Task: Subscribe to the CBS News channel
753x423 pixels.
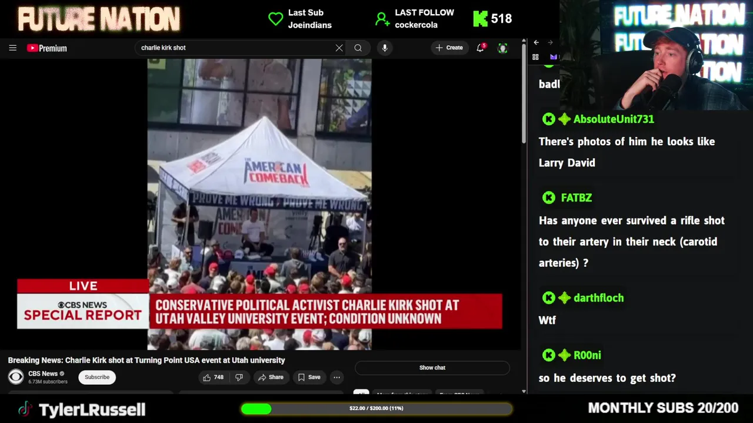Action: click(x=97, y=377)
